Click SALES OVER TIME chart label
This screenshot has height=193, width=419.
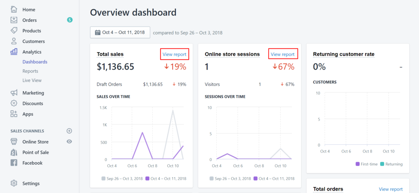click(x=113, y=96)
